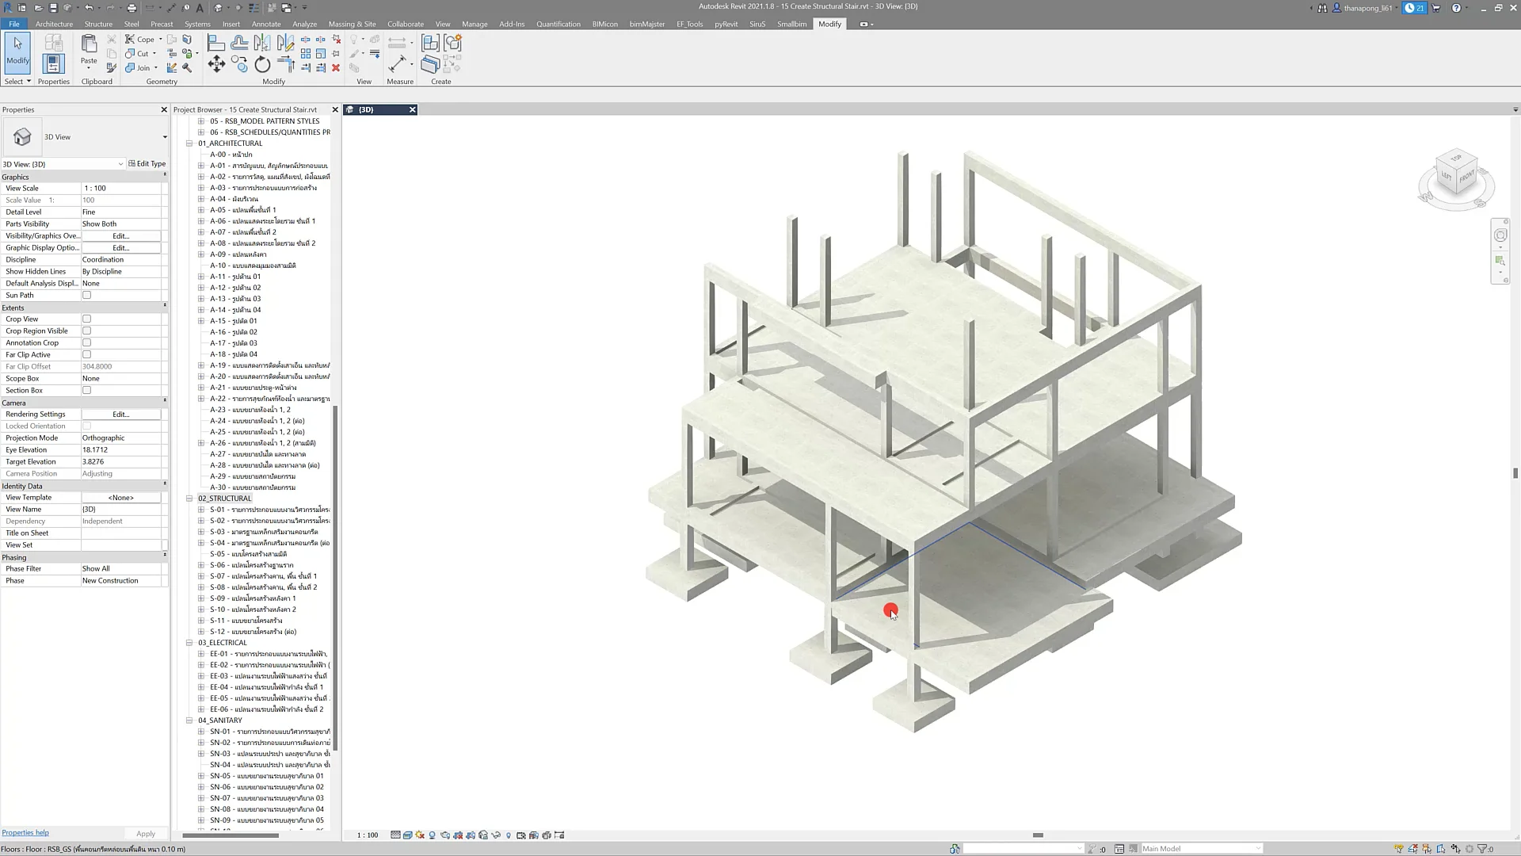Activate the Rotate tool
This screenshot has width=1521, height=856.
click(262, 65)
